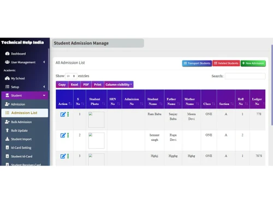Edit Ram Babu's admission record
The width and height of the screenshot is (273, 204).
pyautogui.click(x=63, y=114)
